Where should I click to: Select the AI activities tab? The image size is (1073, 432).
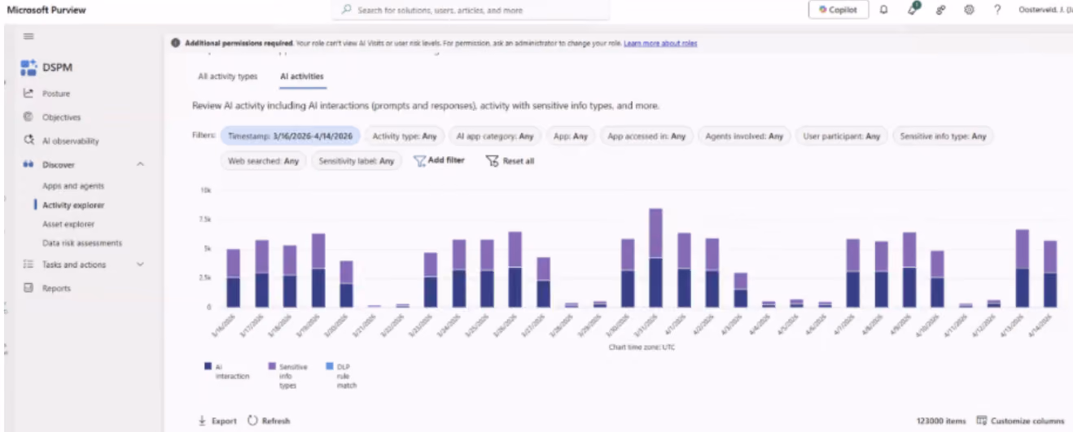(302, 76)
